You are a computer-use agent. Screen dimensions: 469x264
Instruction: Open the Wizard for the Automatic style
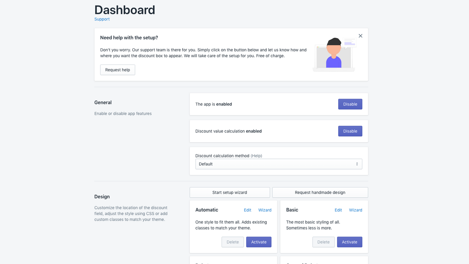pos(265,210)
